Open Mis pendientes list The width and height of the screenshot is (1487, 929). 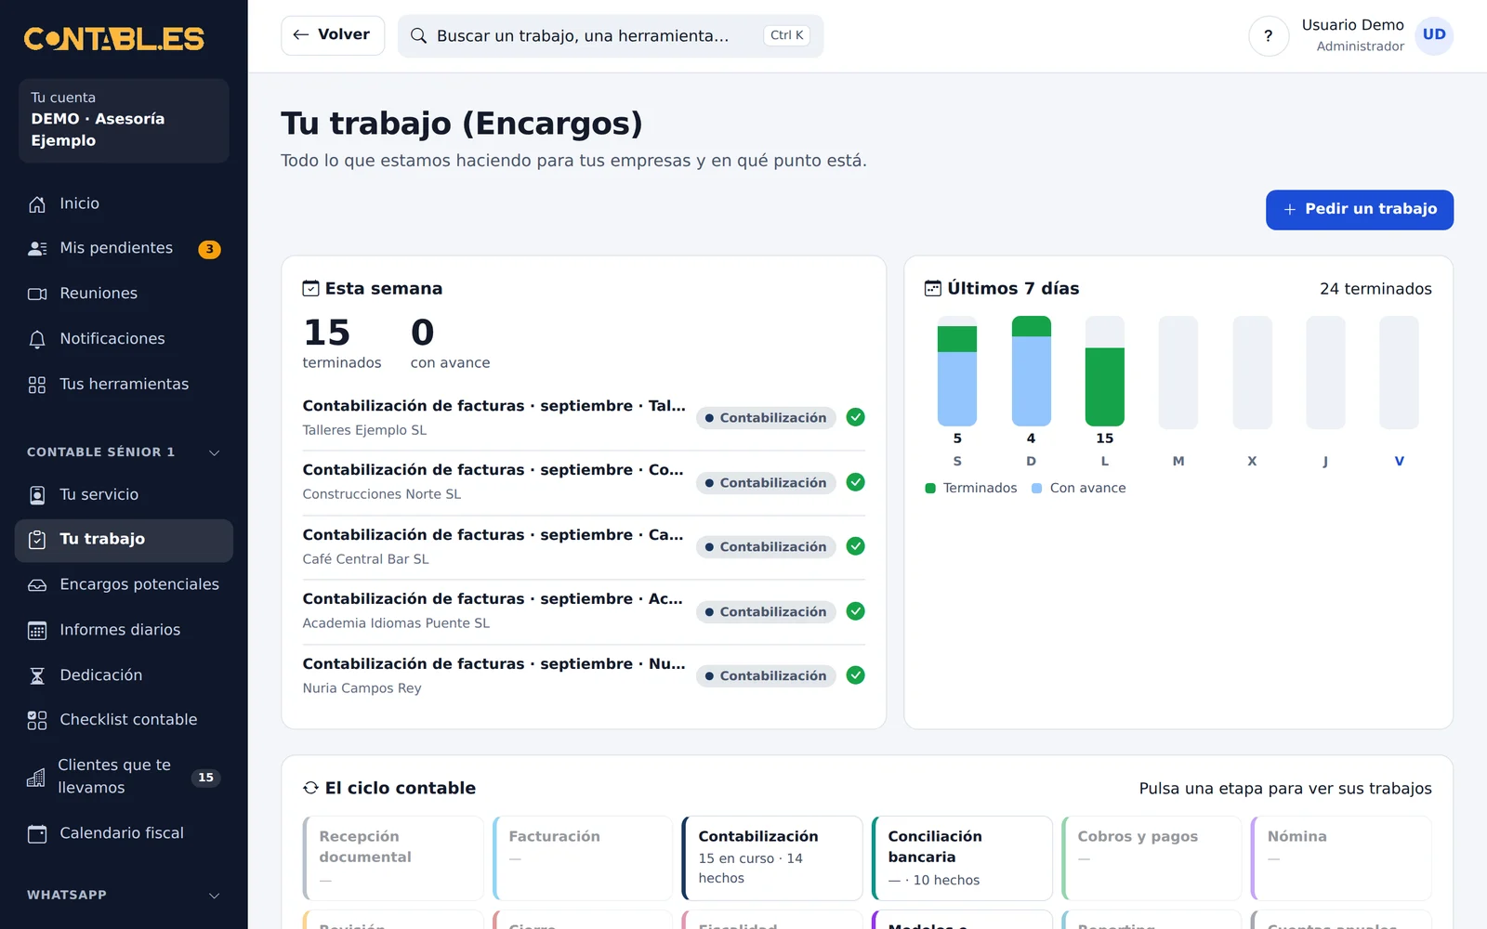point(124,248)
